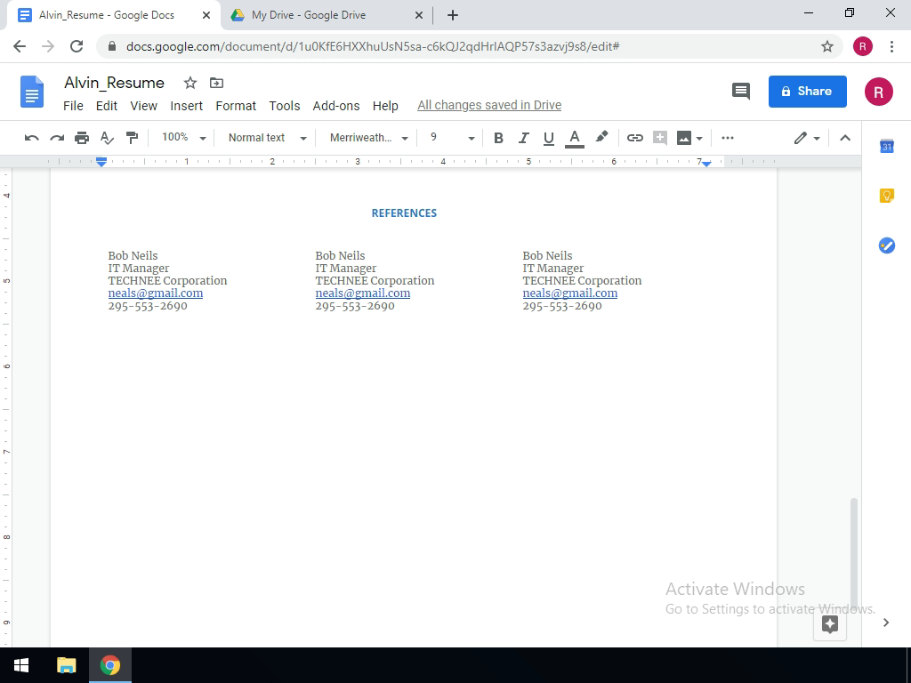This screenshot has width=911, height=683.
Task: Click the document title Alvin_Resume
Action: pyautogui.click(x=115, y=83)
